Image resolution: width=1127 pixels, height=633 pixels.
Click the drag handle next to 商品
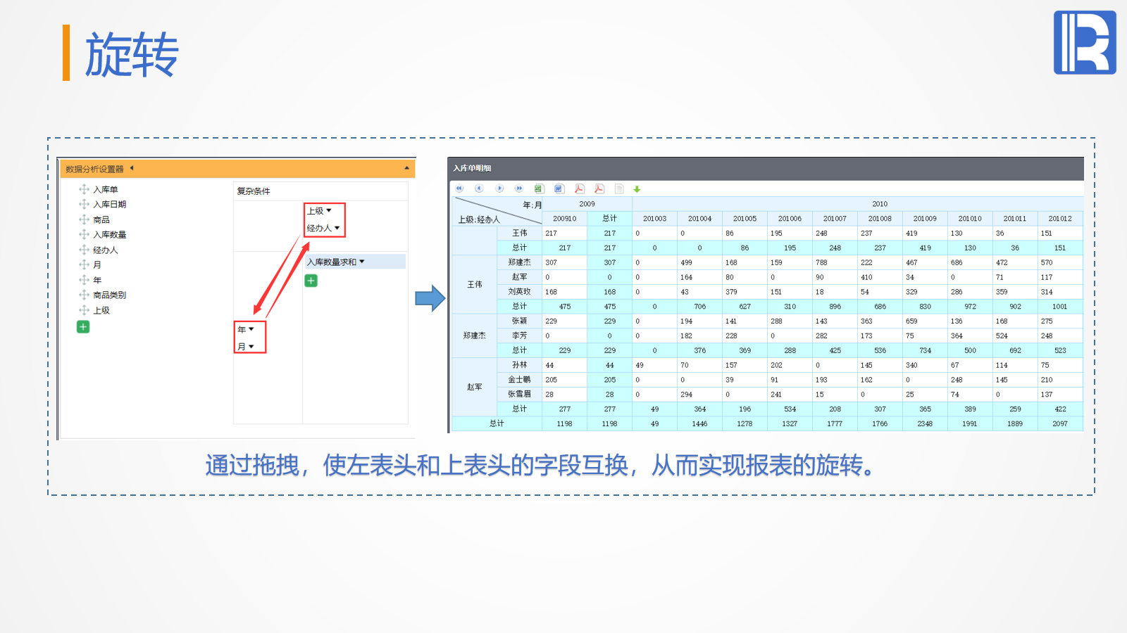tap(84, 219)
